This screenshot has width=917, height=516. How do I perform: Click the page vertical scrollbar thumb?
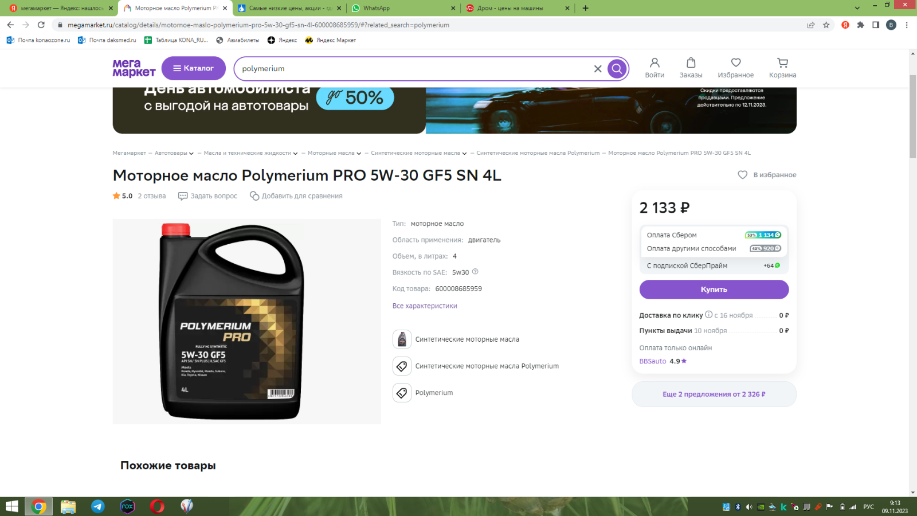(912, 116)
